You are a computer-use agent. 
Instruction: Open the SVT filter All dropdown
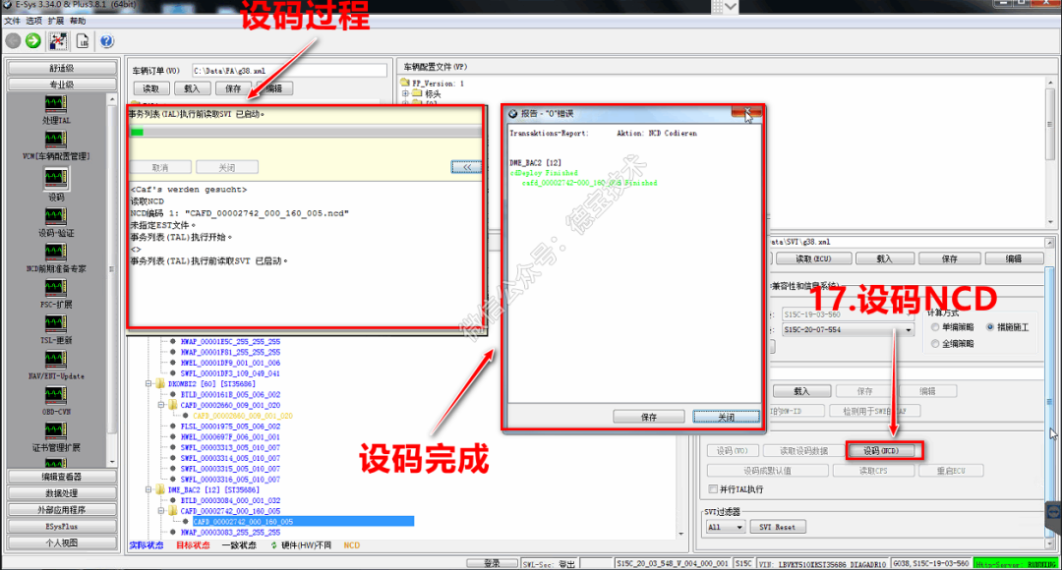pos(725,527)
